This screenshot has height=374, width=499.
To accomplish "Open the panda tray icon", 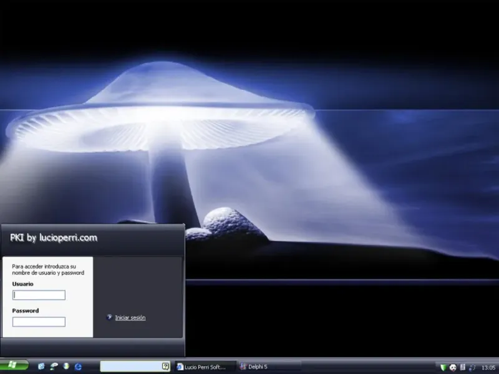I will [453, 367].
